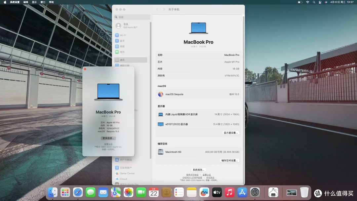Open Contacts app in the Dock
Screen dimensions: 357x201
166,193
